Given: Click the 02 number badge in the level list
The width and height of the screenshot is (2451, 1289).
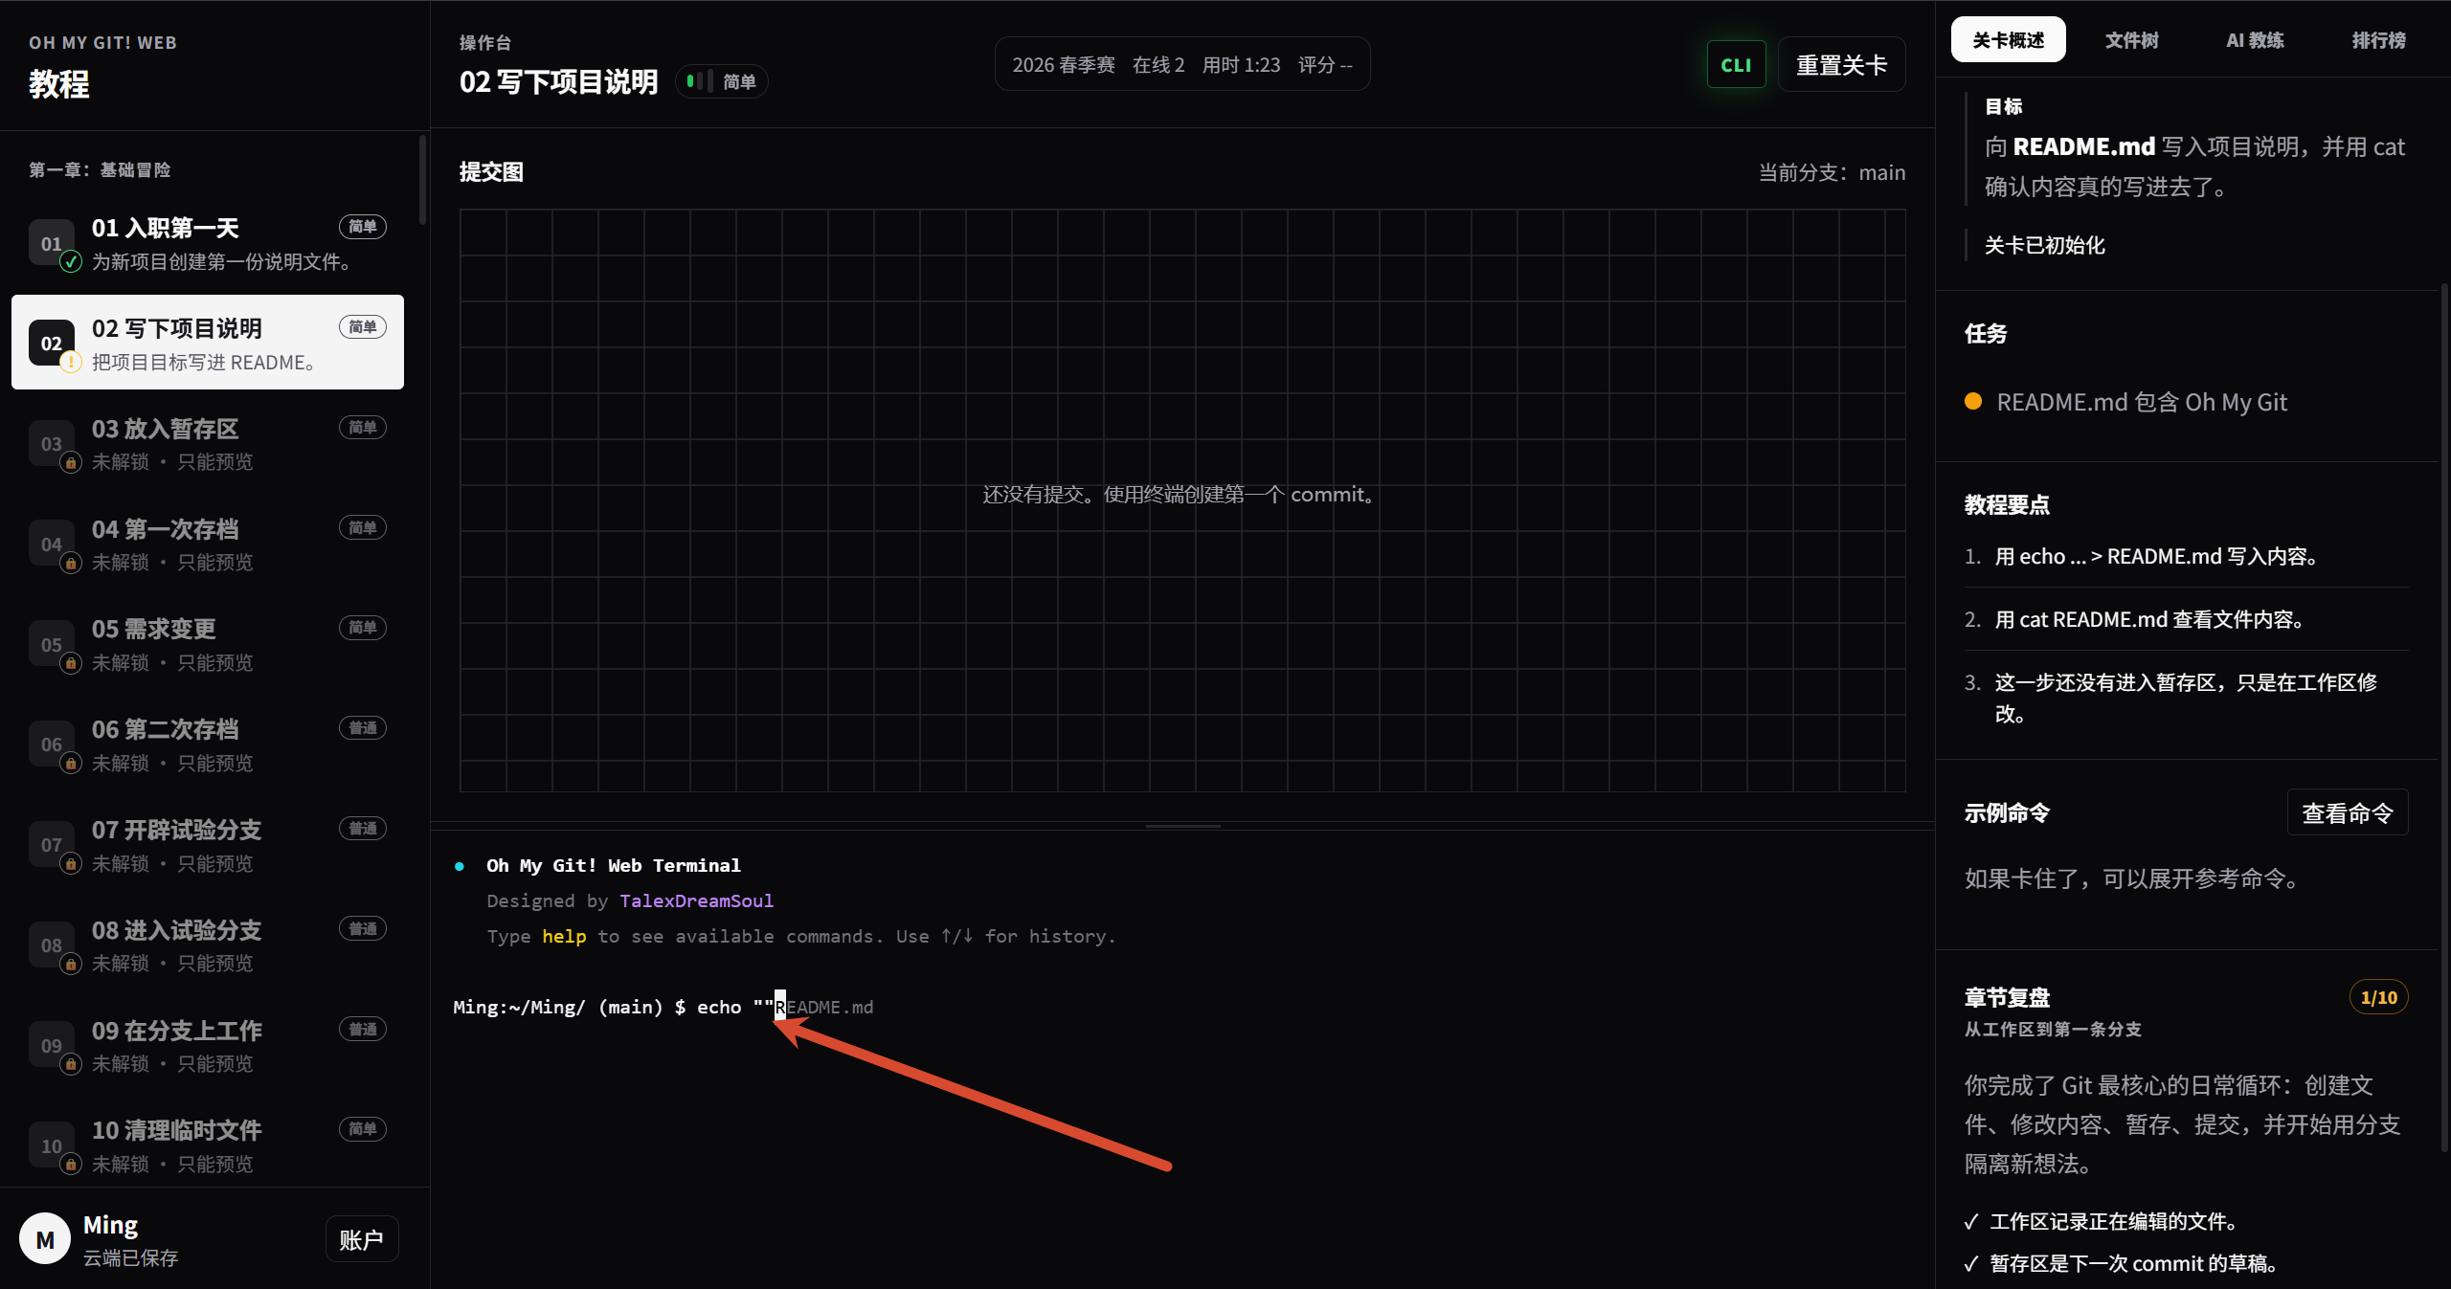Looking at the screenshot, I should (x=52, y=343).
